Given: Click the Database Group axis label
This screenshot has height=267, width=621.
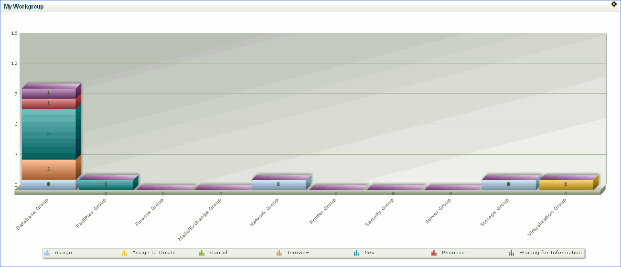Looking at the screenshot, I should [33, 214].
